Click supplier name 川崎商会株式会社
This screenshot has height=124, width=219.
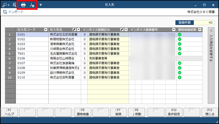(x=62, y=49)
